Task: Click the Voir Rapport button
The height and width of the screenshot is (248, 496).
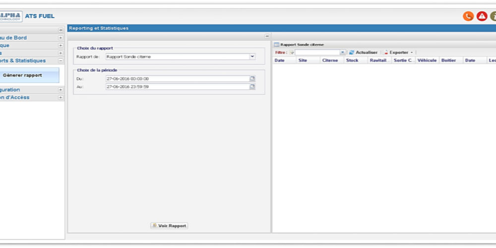Action: point(169,226)
